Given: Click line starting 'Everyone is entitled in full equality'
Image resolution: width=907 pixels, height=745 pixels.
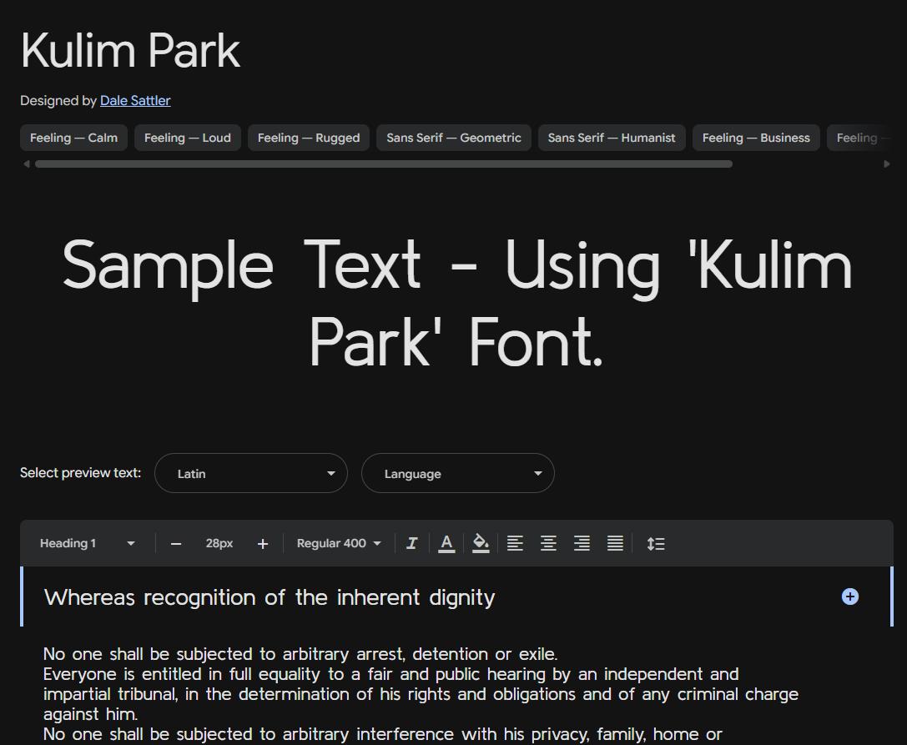Looking at the screenshot, I should pos(391,674).
